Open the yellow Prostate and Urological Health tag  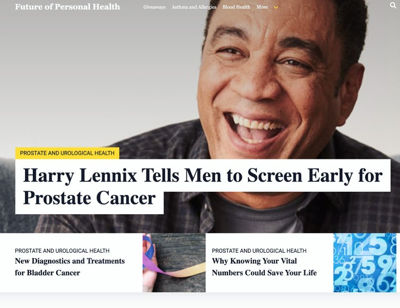(x=67, y=153)
